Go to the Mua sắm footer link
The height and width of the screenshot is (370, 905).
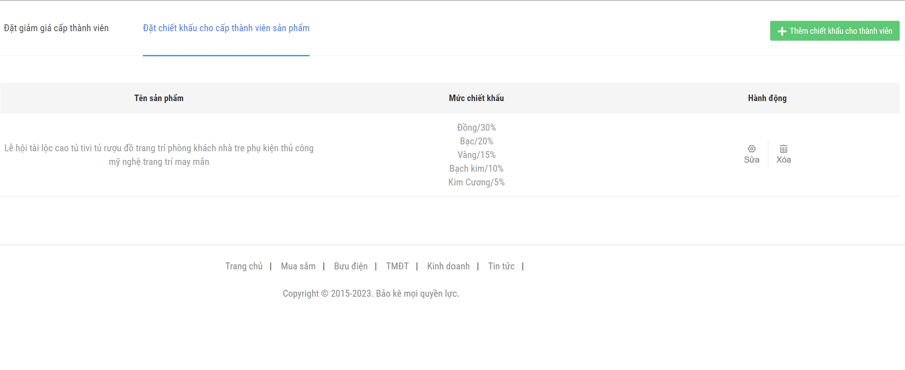tap(298, 266)
